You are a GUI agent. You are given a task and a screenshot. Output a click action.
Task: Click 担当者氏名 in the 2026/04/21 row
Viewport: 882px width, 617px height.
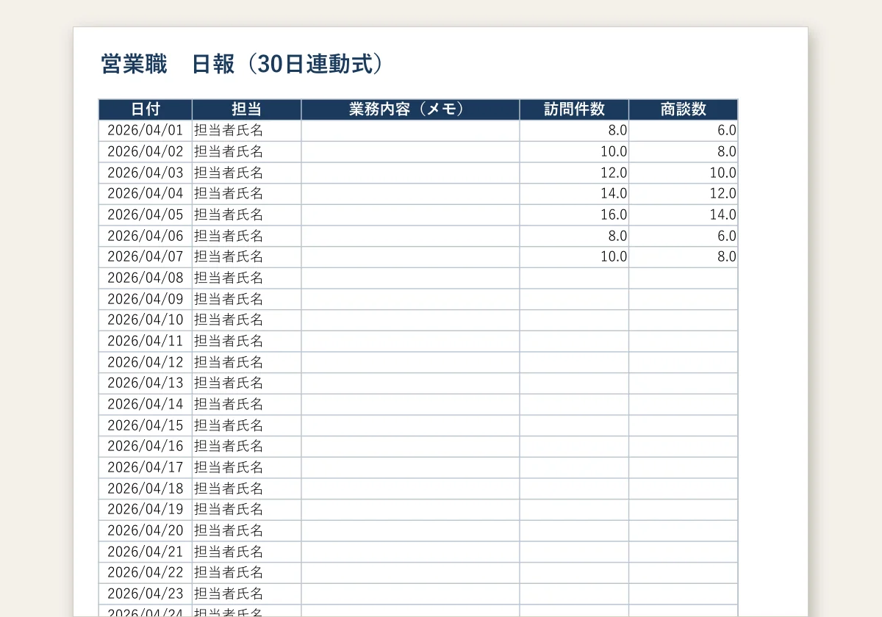247,552
